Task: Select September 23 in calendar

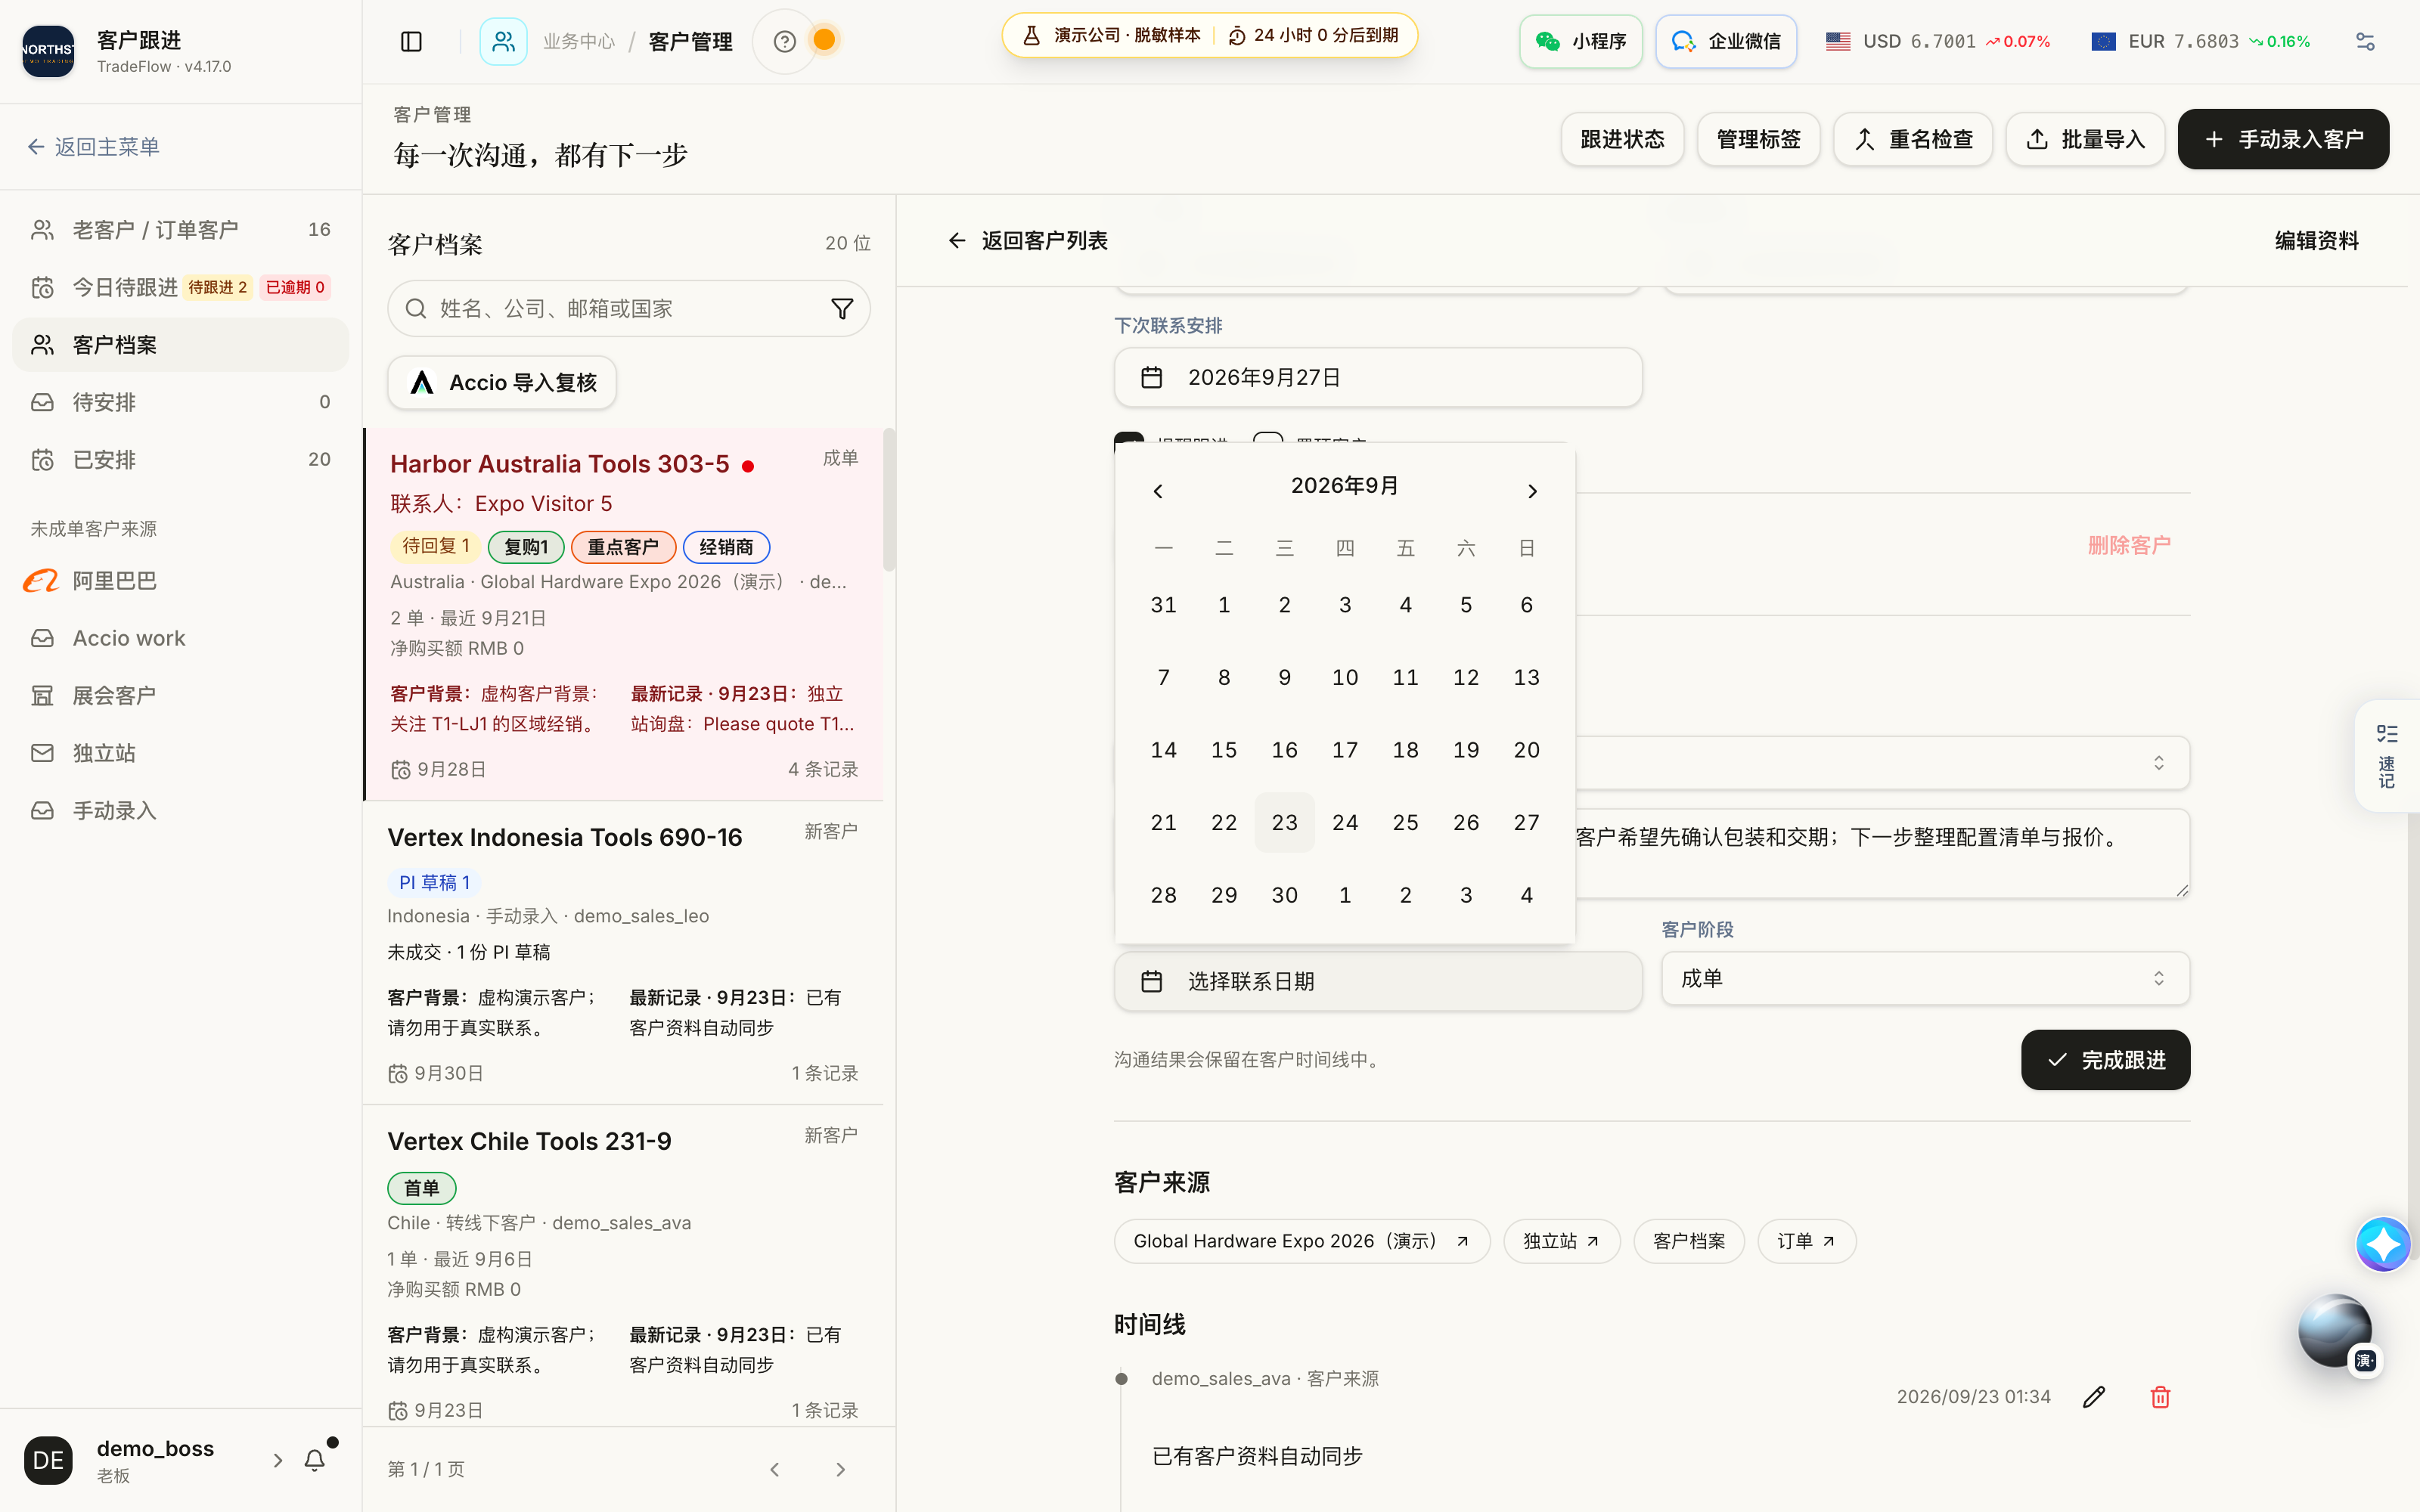Action: (1284, 822)
